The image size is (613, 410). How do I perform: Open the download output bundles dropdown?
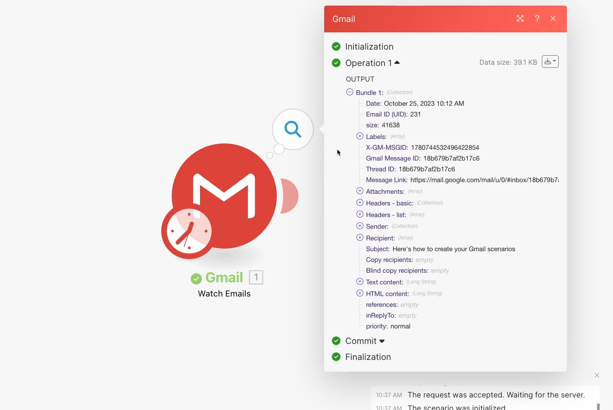pos(550,62)
